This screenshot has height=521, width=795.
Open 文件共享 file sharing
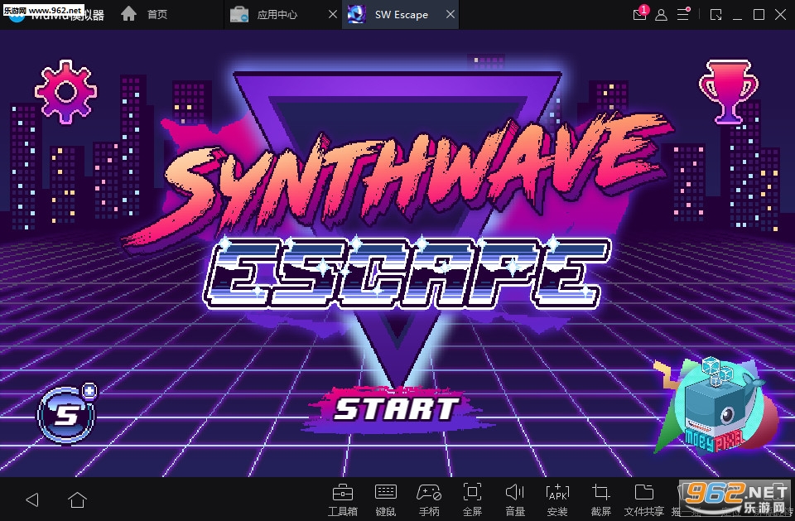644,499
